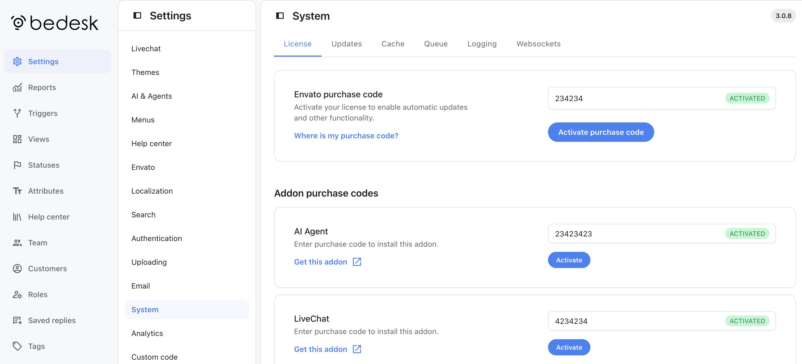Screen dimensions: 802x364
Task: Click the Customers person icon
Action: click(17, 269)
